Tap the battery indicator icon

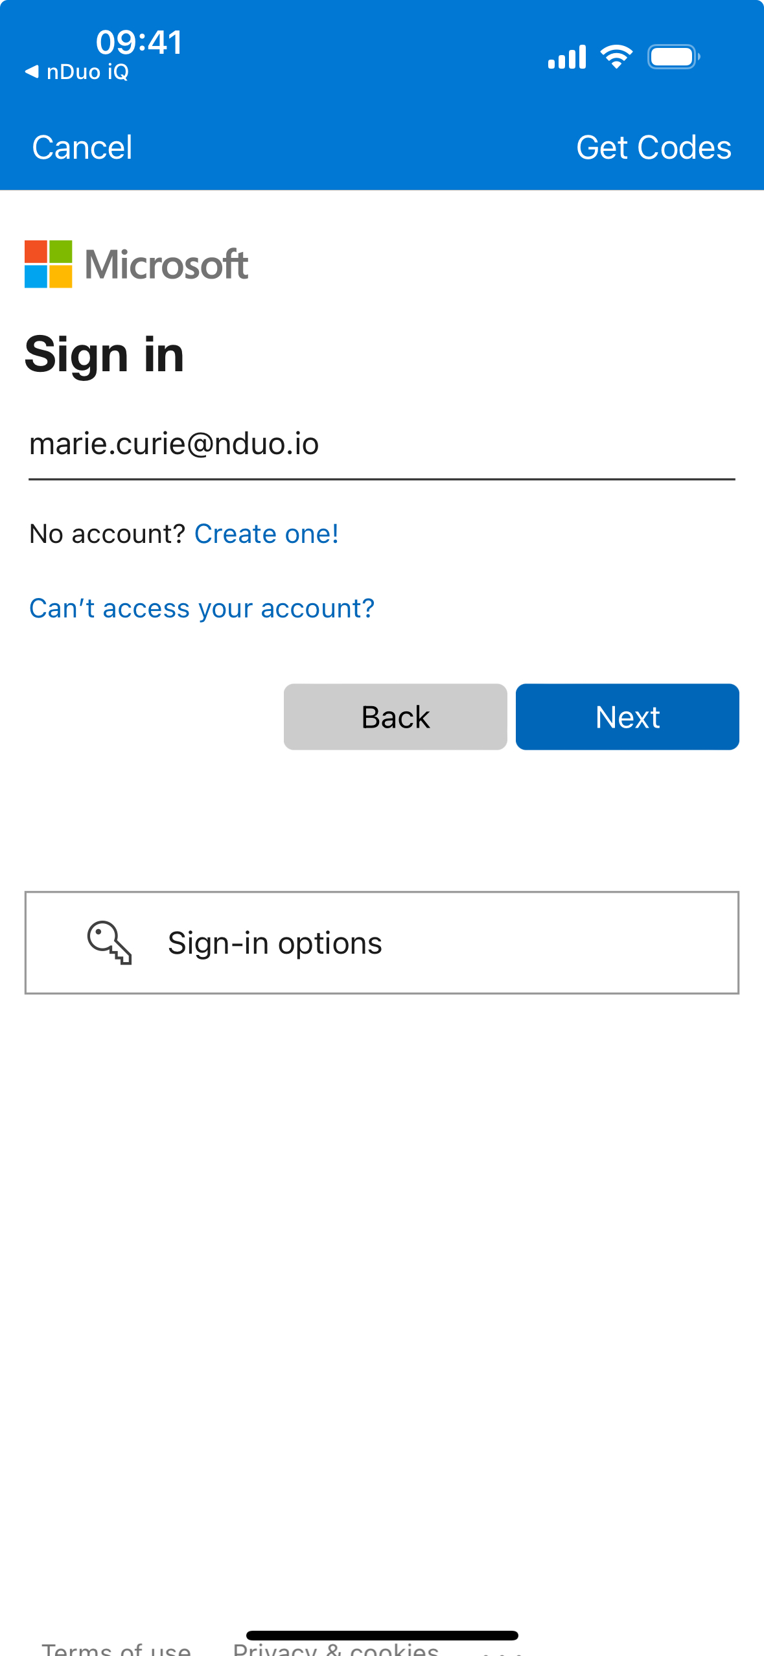point(673,57)
